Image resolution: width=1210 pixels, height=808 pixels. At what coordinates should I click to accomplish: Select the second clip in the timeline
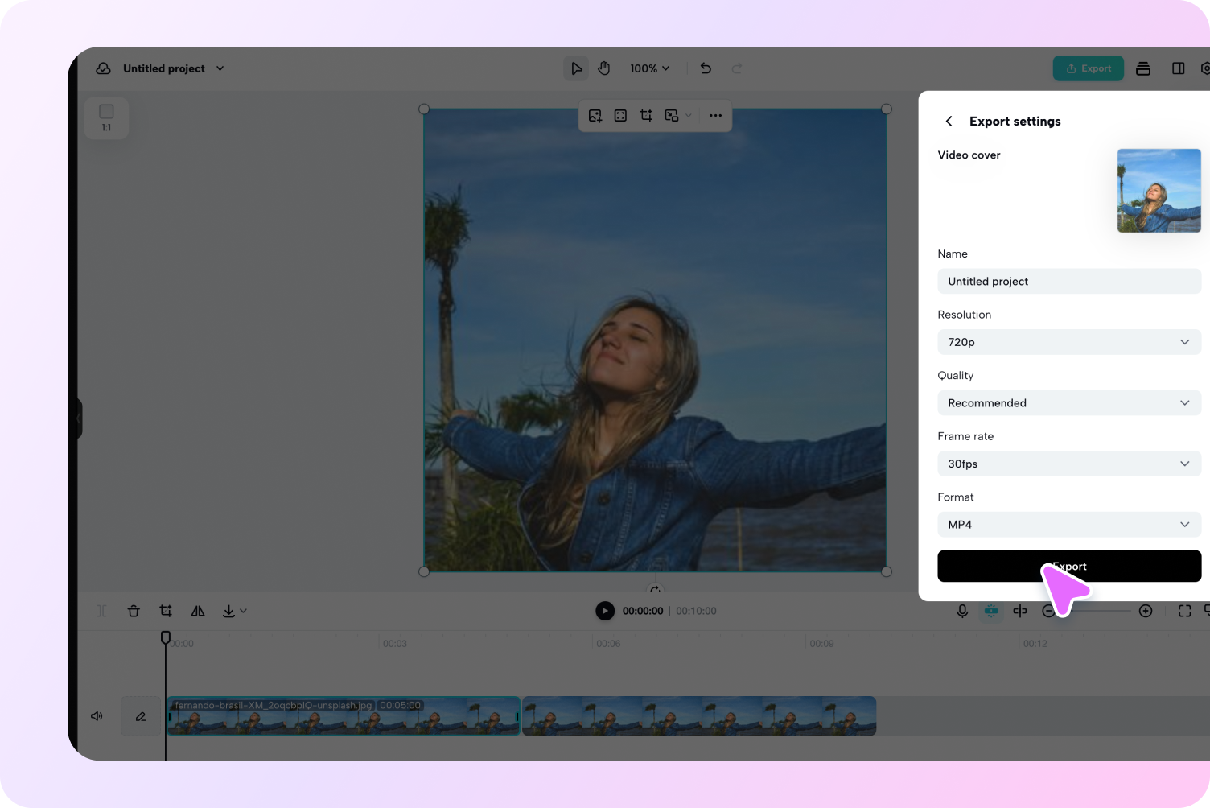[x=699, y=716]
